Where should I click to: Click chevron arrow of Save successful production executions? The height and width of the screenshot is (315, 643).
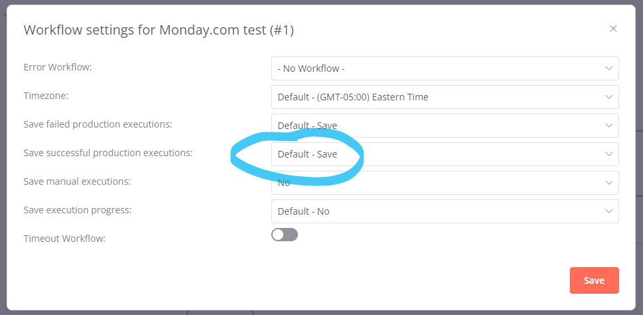coord(608,154)
